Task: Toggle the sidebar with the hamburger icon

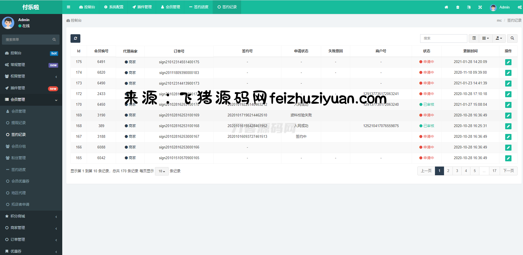Action: click(69, 7)
